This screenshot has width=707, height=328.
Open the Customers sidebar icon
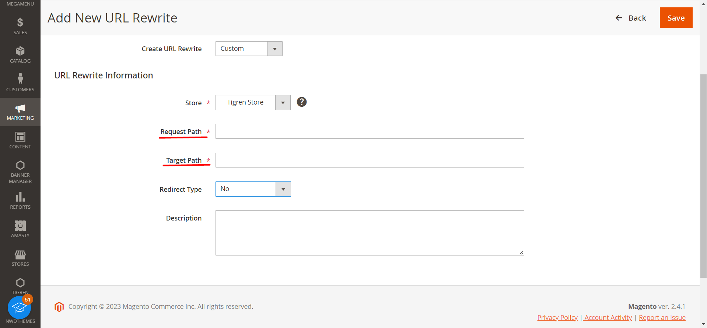click(20, 79)
